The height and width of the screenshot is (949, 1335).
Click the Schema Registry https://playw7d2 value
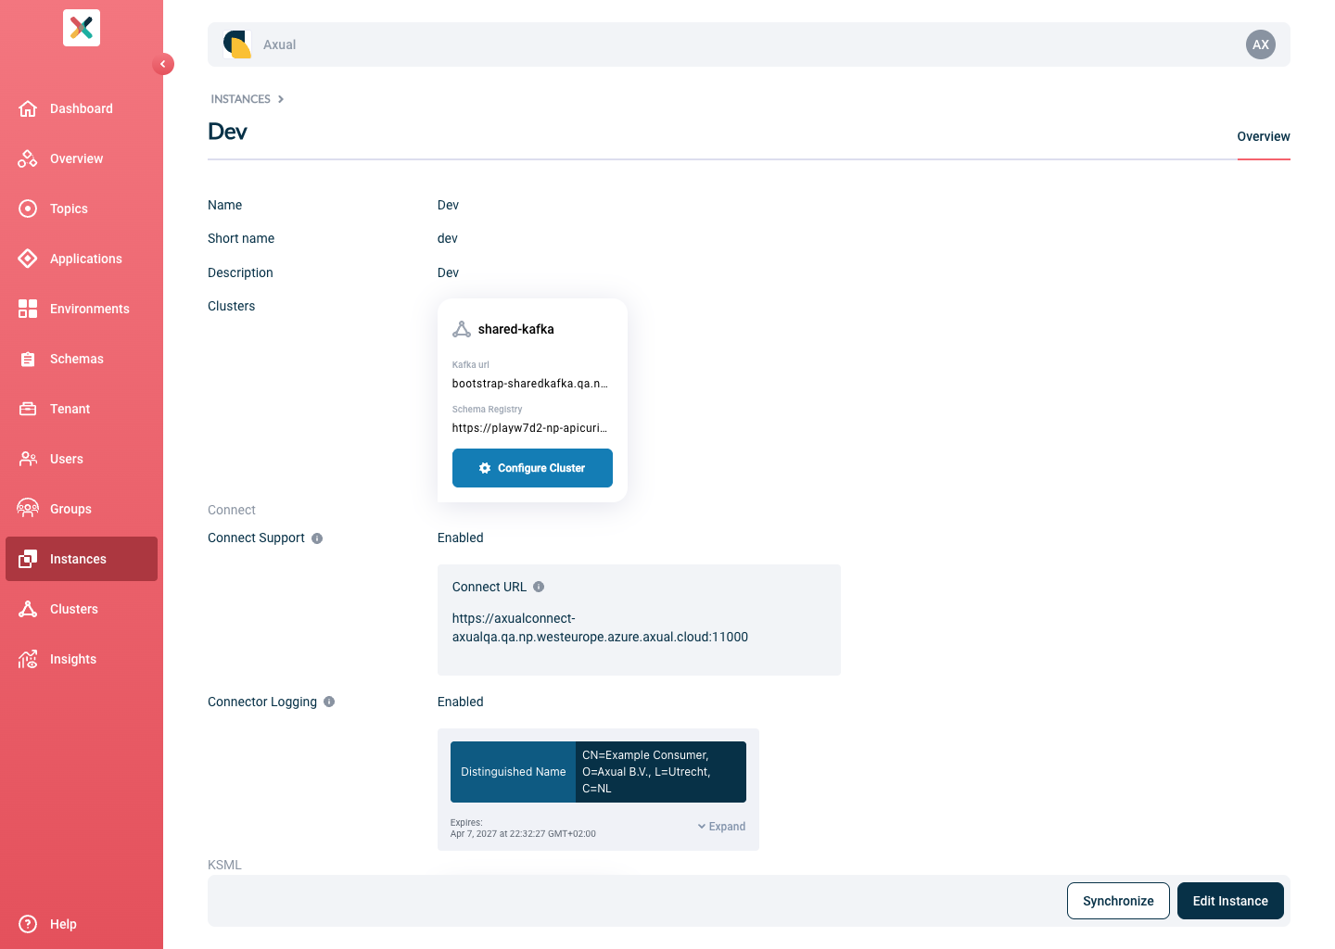[530, 428]
